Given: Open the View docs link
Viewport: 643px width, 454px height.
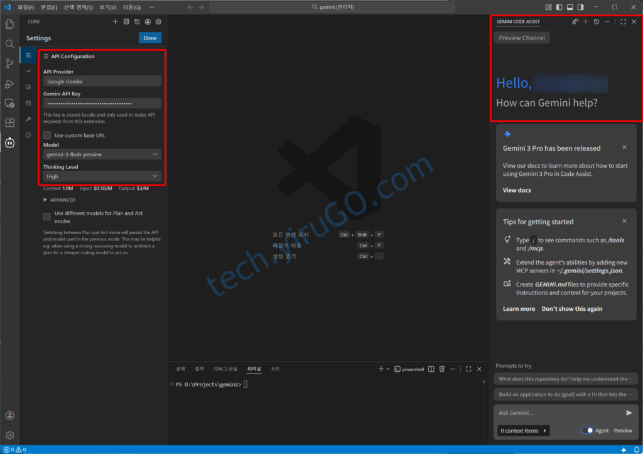Looking at the screenshot, I should coord(517,190).
